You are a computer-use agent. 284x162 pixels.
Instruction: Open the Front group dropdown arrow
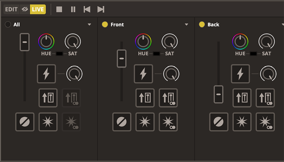tap(186, 24)
